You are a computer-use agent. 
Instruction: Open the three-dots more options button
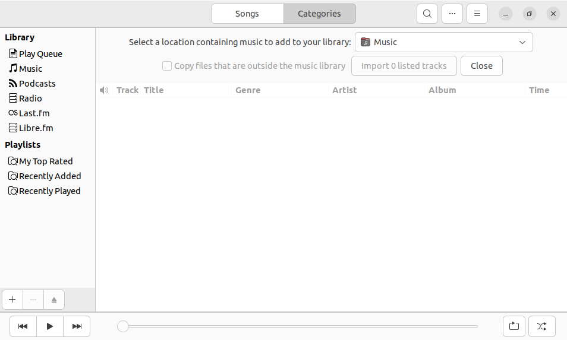[452, 14]
